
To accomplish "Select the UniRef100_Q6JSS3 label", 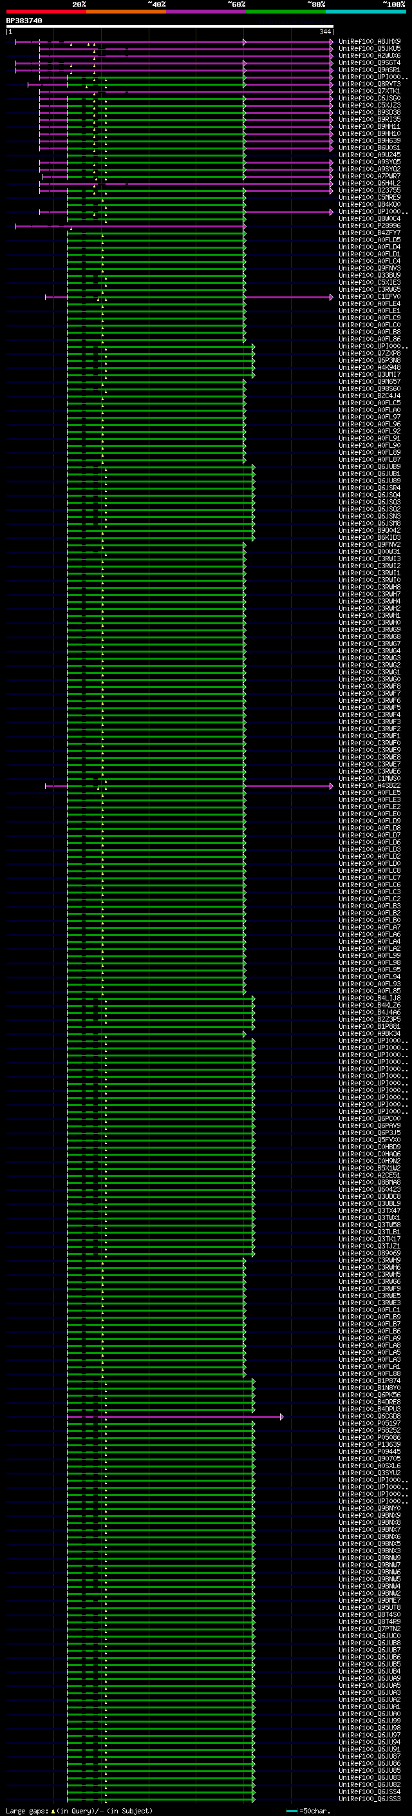I will (x=370, y=1799).
